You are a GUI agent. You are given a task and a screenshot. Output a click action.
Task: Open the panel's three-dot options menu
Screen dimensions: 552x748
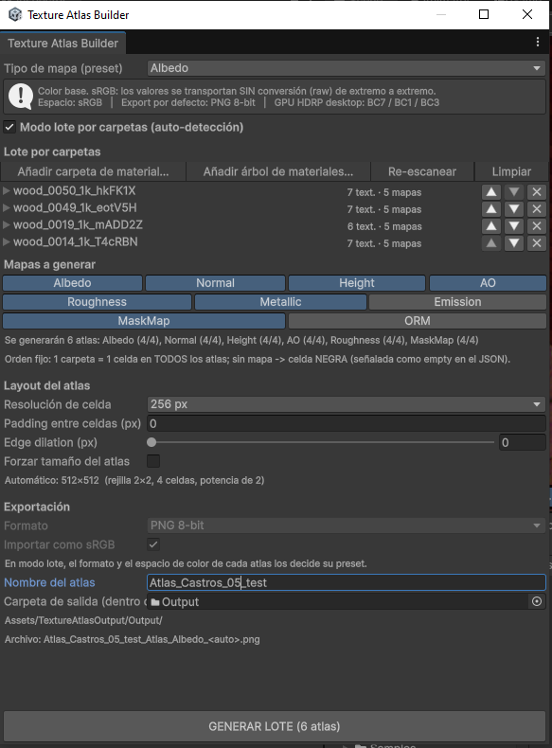(x=538, y=42)
